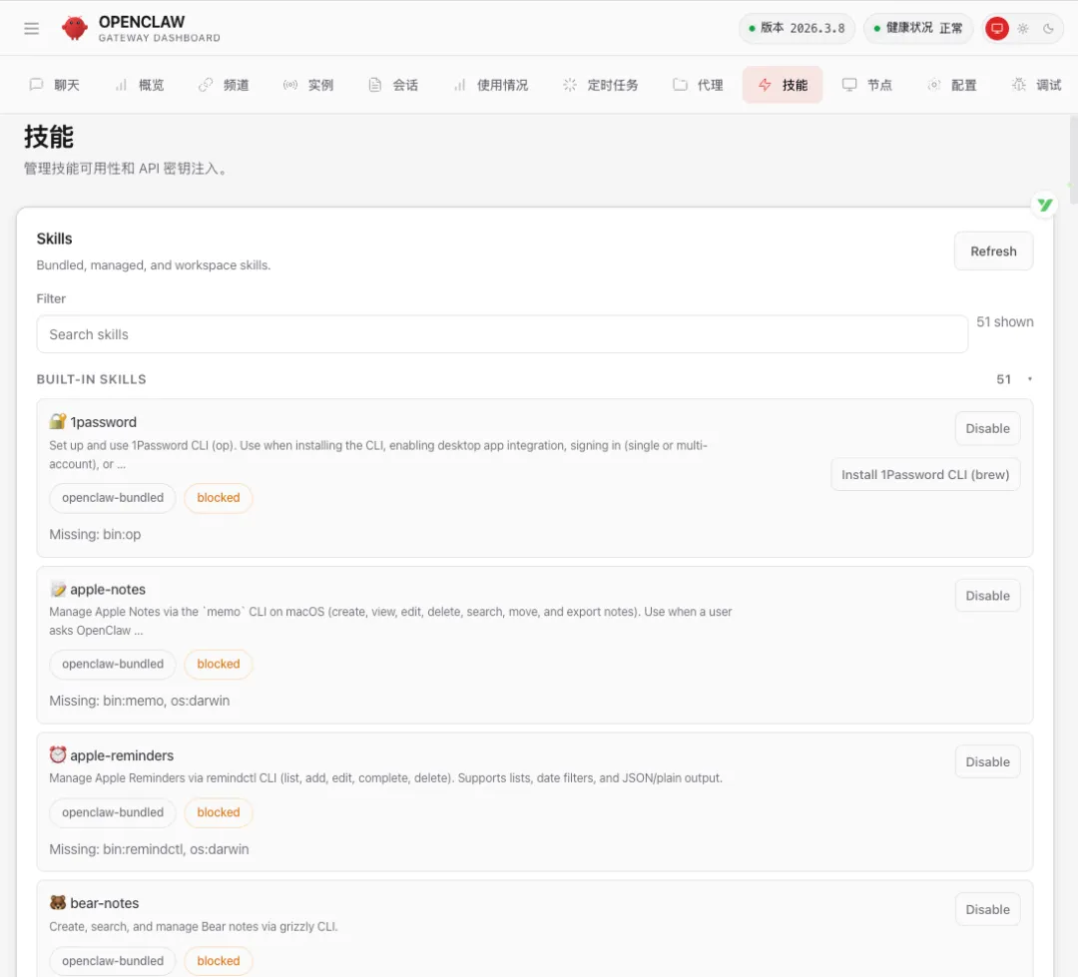Focus the Search skills filter field
1078x977 pixels.
(502, 334)
